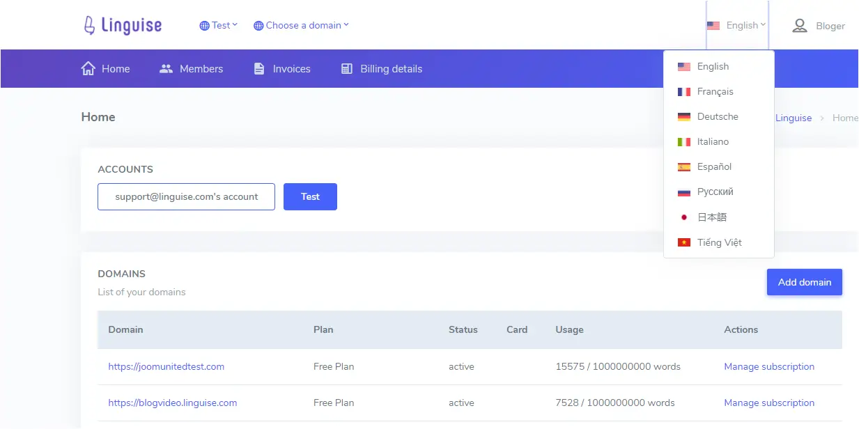Image resolution: width=859 pixels, height=429 pixels.
Task: Click the support@linguise.com's account field
Action: click(x=186, y=196)
